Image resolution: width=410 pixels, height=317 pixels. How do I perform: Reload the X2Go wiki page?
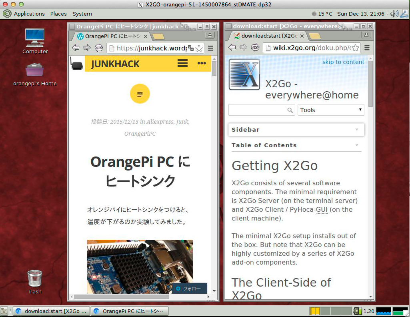click(x=255, y=48)
